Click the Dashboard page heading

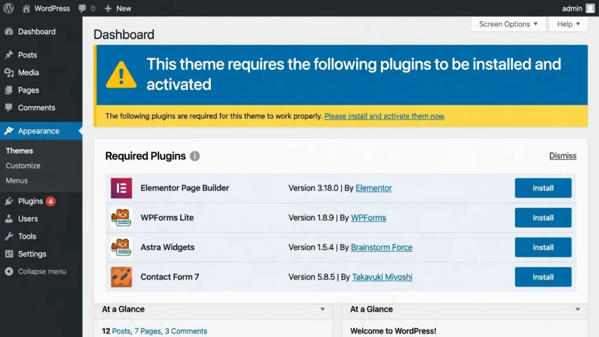click(x=124, y=35)
